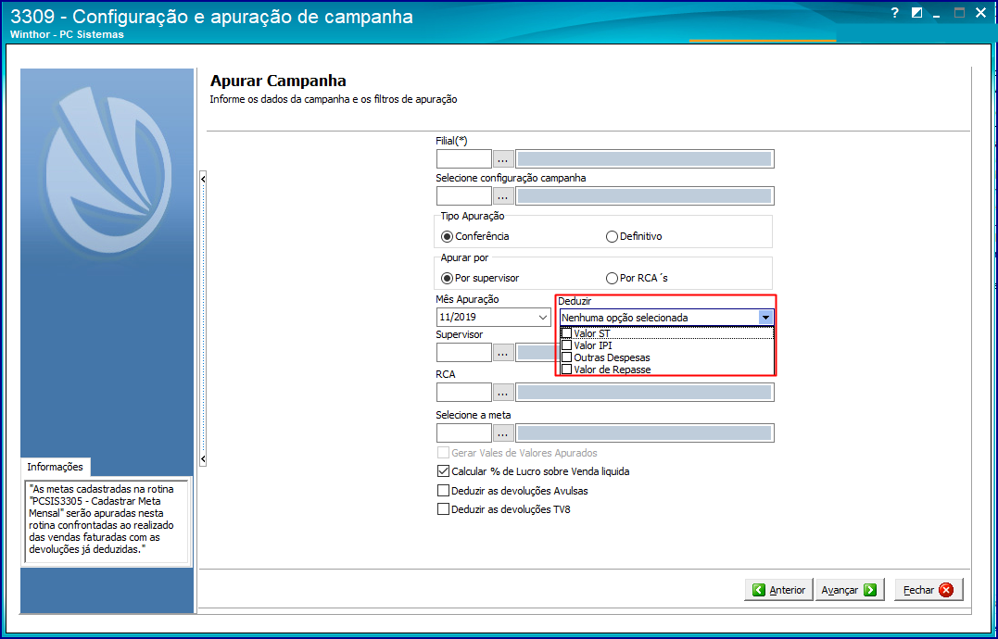Screen dimensions: 998x639
Task: Open the campaign configuration lookup ellipsis button
Action: [503, 195]
